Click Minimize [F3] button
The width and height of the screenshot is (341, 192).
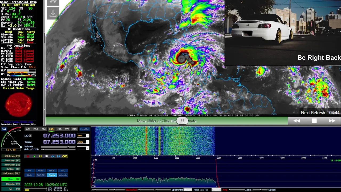click(11, 184)
